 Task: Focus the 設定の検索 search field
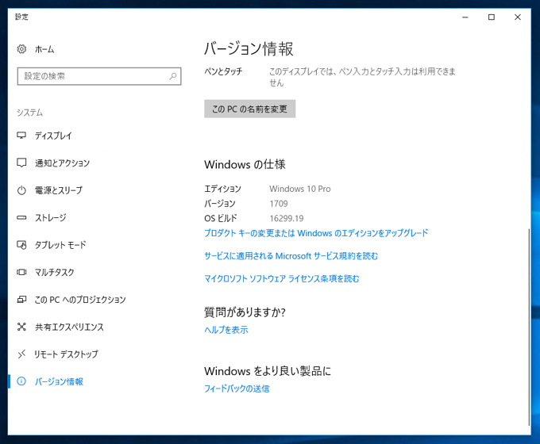coord(99,76)
